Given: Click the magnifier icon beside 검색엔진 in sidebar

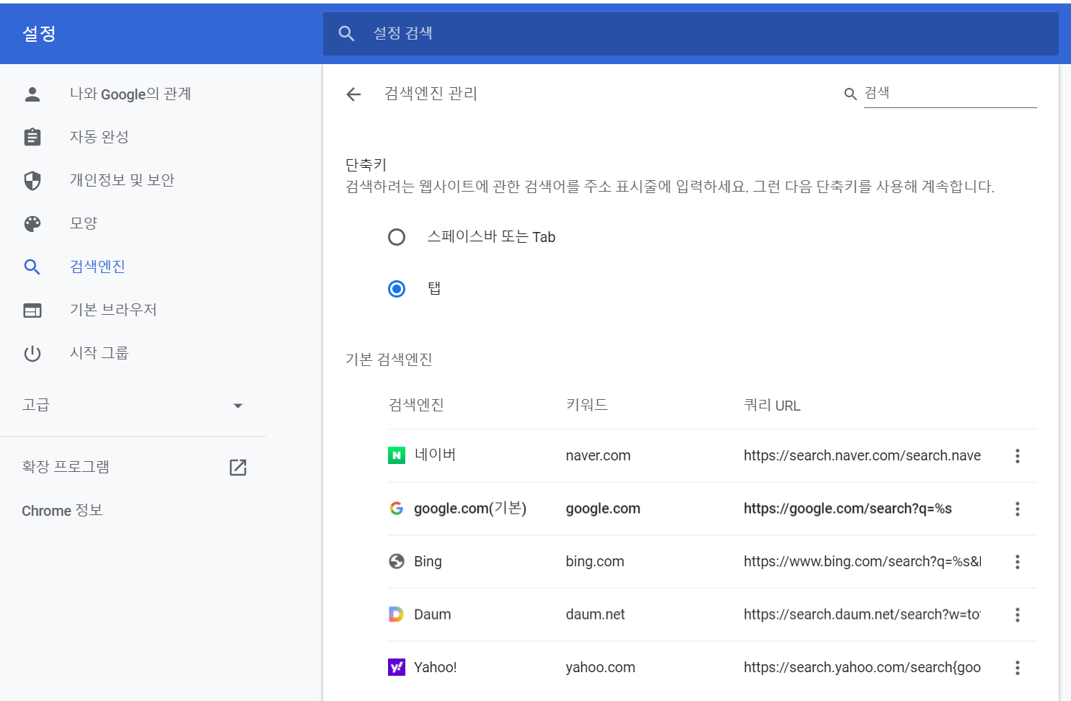Looking at the screenshot, I should tap(32, 267).
